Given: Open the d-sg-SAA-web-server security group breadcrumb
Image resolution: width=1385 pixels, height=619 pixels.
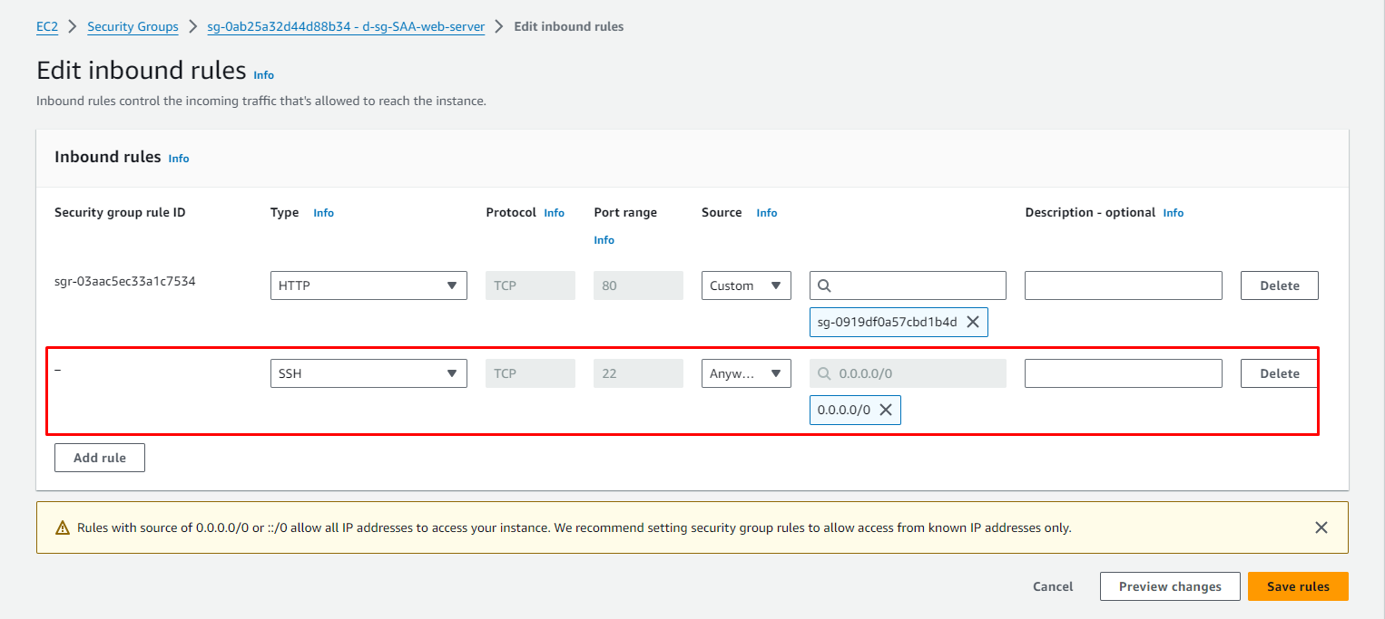Looking at the screenshot, I should click(346, 26).
